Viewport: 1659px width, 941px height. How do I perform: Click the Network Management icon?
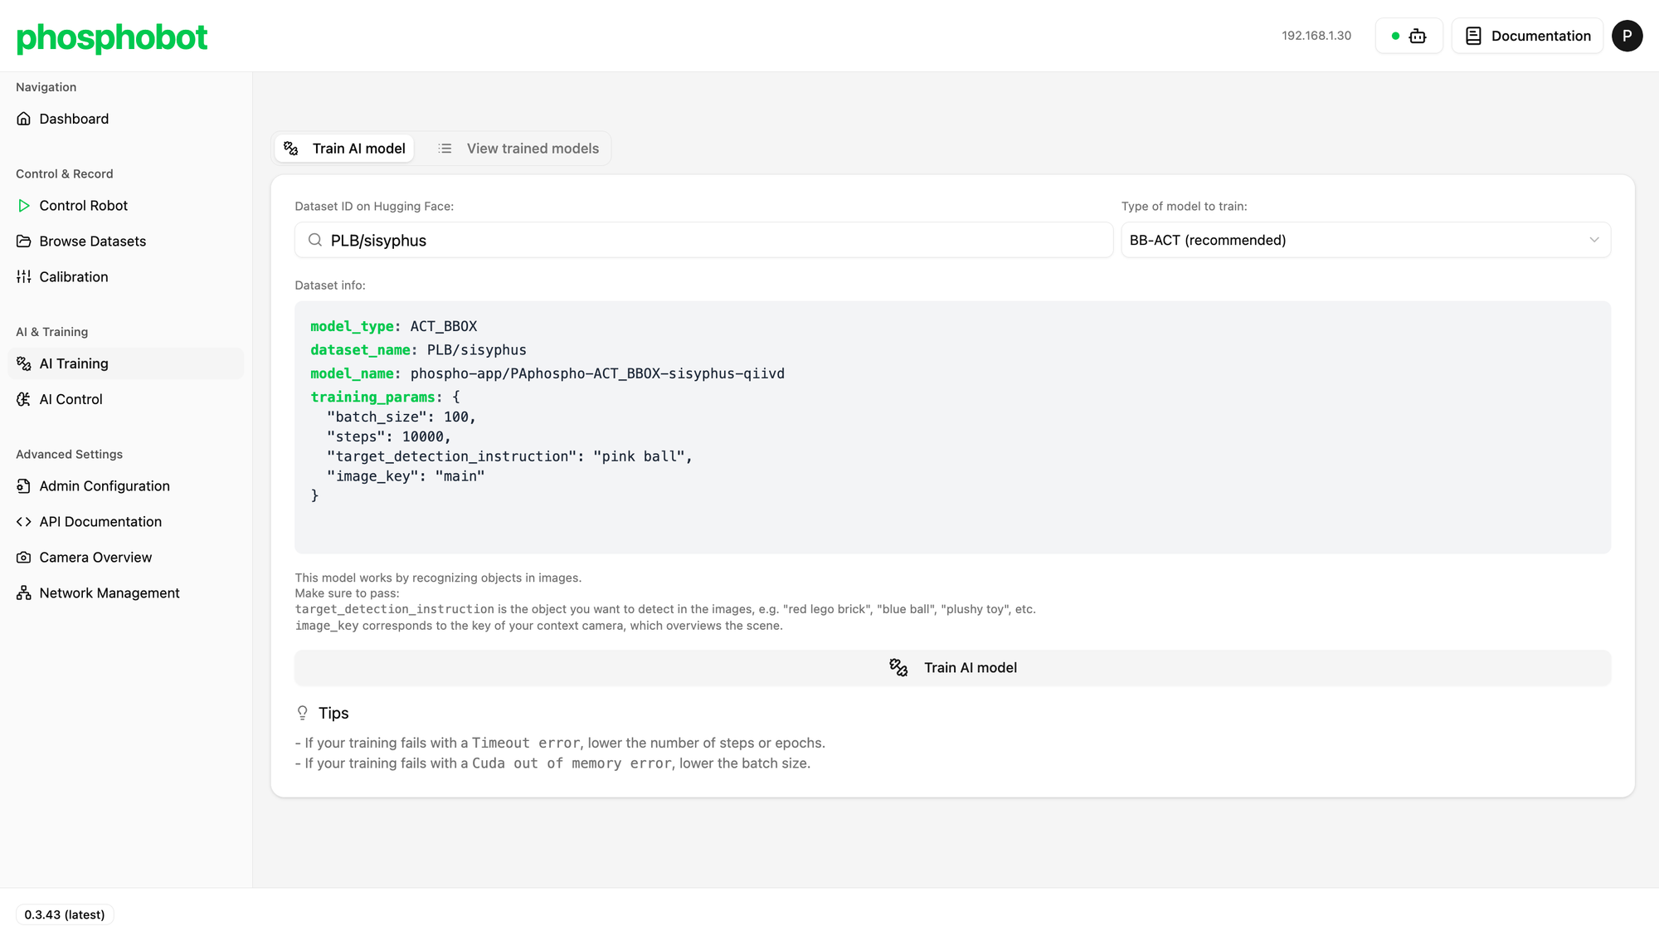coord(24,593)
